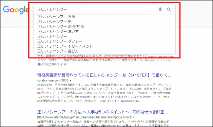Viewport: 213px width, 127px height.
Task: Click snippet line starting 毎日行う正しいシャンプー方法が
Action: (103, 121)
